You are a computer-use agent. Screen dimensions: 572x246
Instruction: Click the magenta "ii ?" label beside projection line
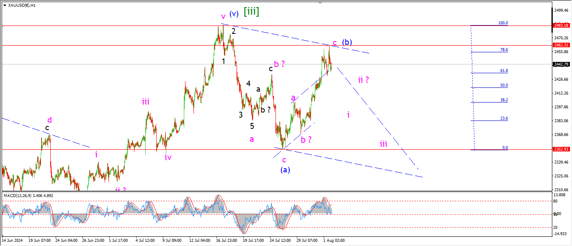(363, 79)
